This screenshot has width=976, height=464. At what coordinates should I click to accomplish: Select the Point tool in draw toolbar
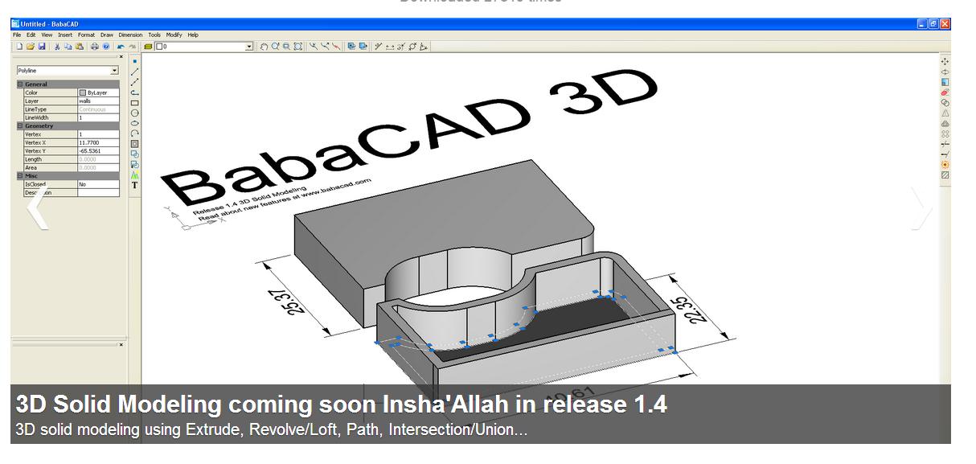[135, 61]
